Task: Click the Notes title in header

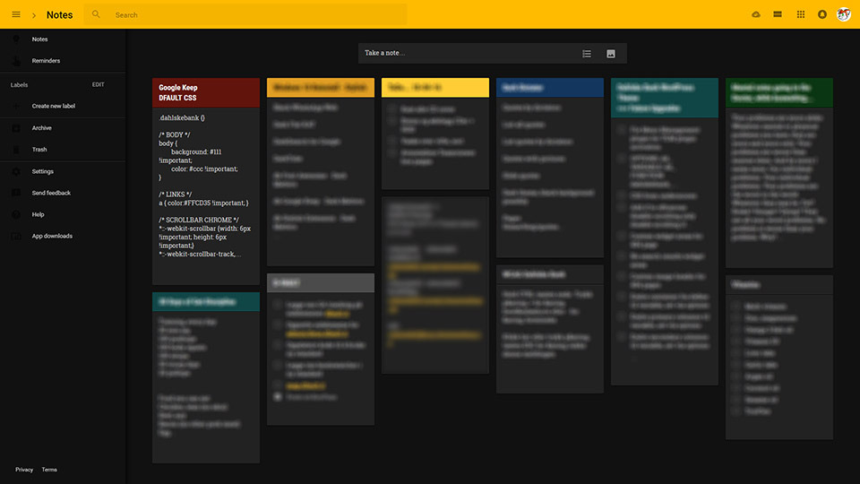Action: pos(59,15)
